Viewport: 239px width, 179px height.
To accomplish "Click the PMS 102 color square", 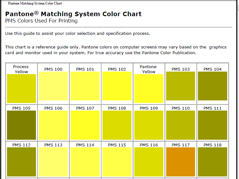I will click(117, 86).
